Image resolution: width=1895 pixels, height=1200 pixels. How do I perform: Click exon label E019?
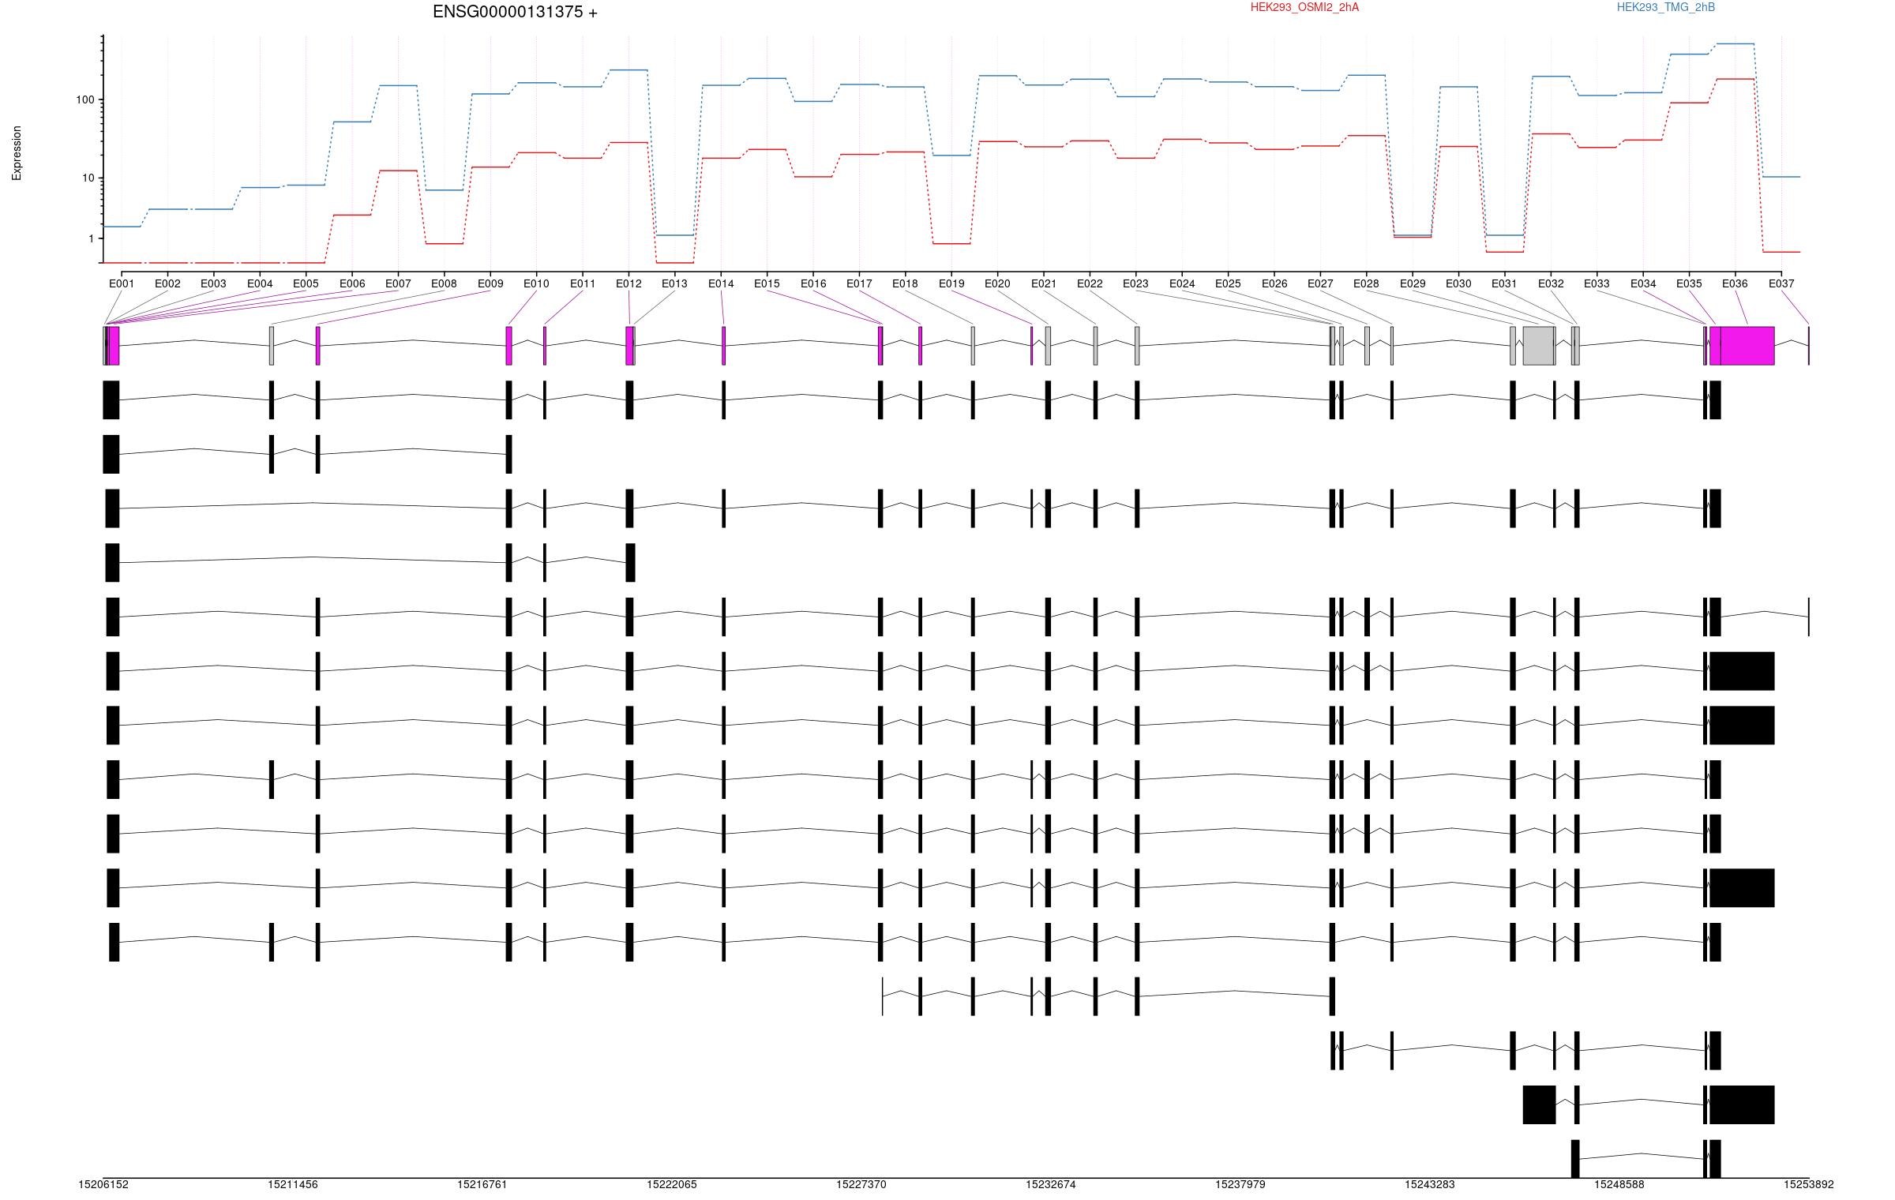(x=951, y=283)
